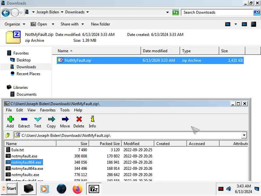Toggle the preview pane icon in Explorer
Viewport: 261px width, 196px height.
pos(244,24)
